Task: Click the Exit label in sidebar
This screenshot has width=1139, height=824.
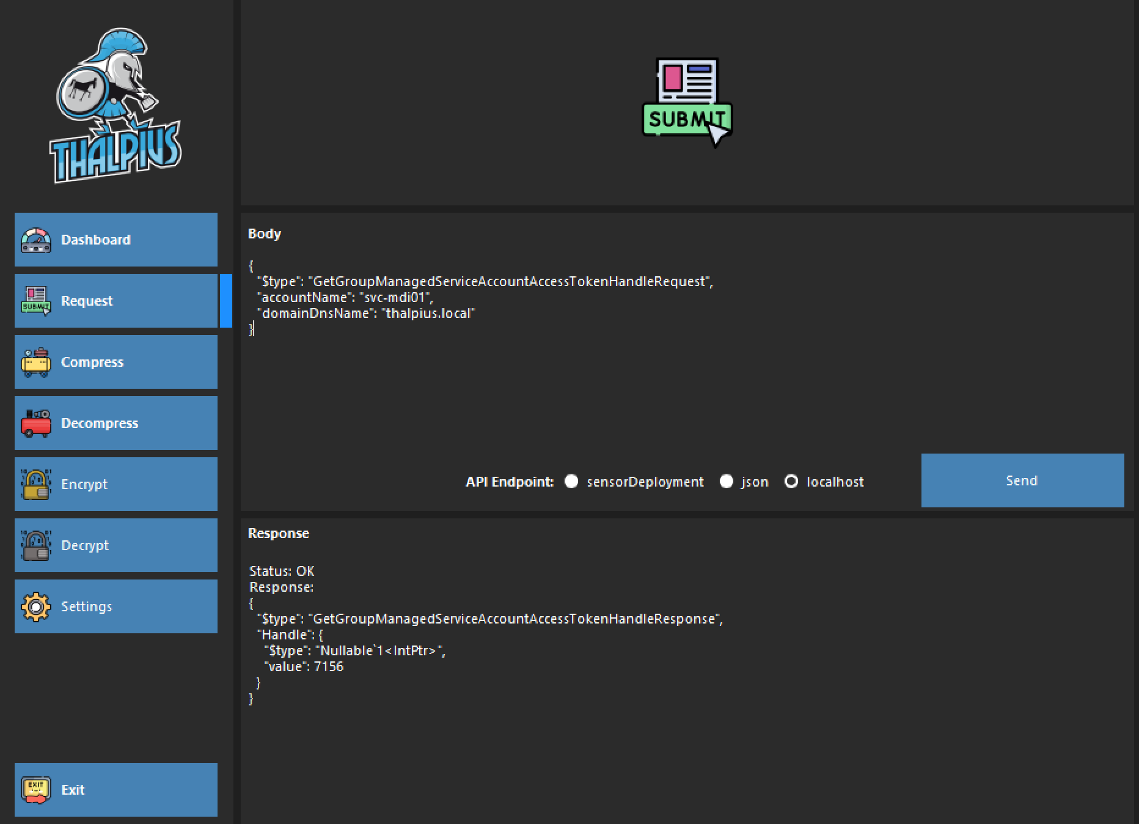Action: pyautogui.click(x=73, y=790)
